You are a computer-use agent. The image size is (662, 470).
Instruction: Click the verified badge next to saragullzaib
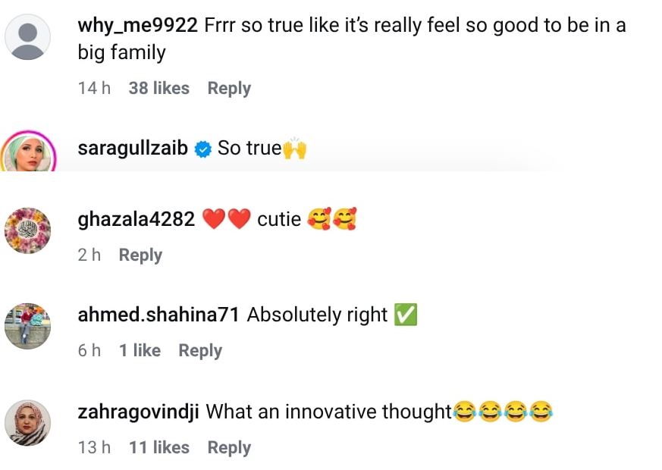[202, 149]
